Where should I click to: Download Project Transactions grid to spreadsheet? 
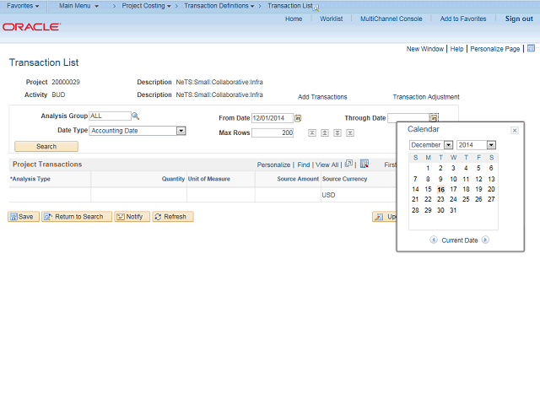pyautogui.click(x=364, y=164)
